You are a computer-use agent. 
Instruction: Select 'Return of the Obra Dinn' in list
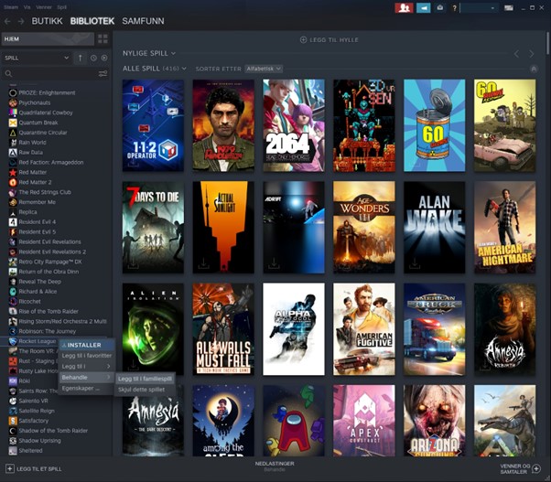[49, 272]
